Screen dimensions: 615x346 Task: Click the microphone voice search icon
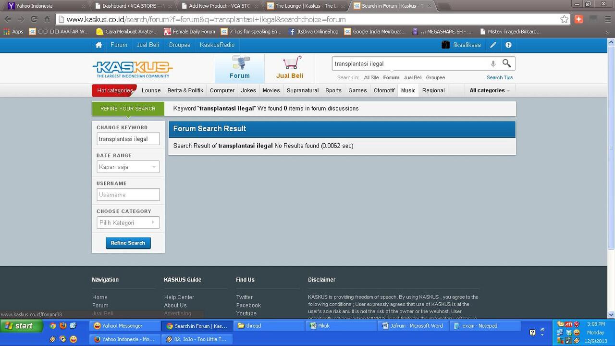[x=493, y=63]
